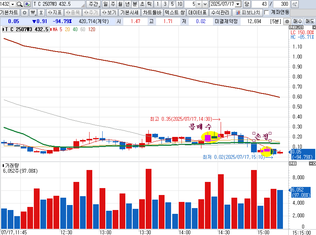The height and width of the screenshot is (235, 316).
Task: Click the blue P icon button
Action: point(27,4)
